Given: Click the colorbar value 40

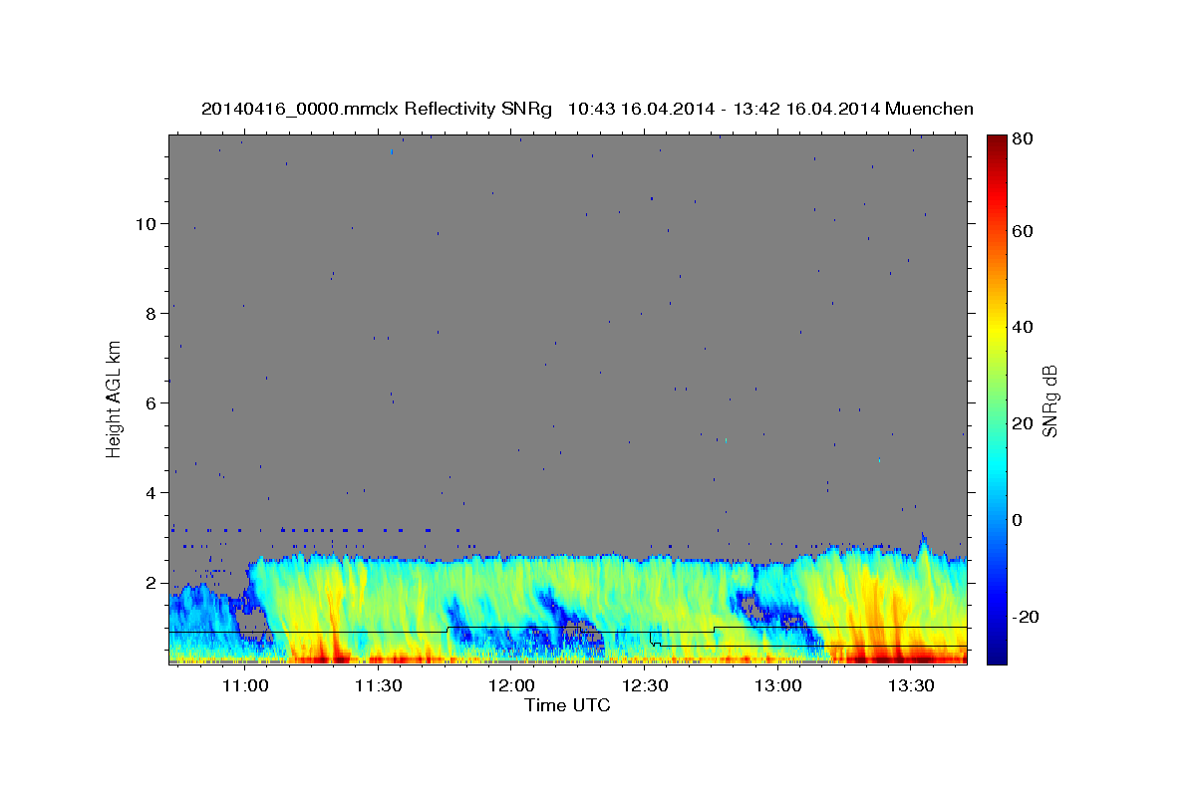Looking at the screenshot, I should click(1023, 327).
